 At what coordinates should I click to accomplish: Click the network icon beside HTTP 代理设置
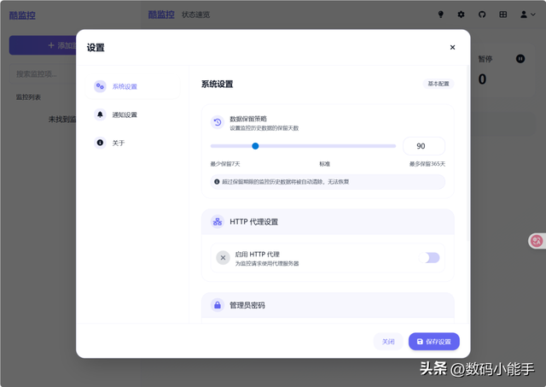[x=218, y=221]
